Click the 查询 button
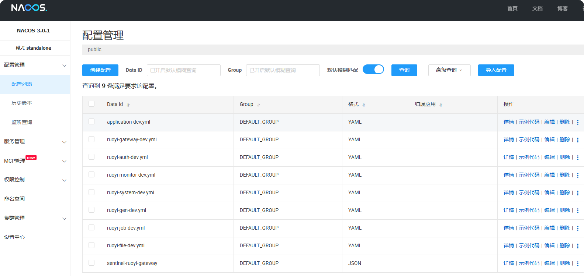 click(x=404, y=70)
